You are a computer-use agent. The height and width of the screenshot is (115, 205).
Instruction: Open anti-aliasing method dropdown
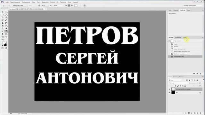pos(58,6)
